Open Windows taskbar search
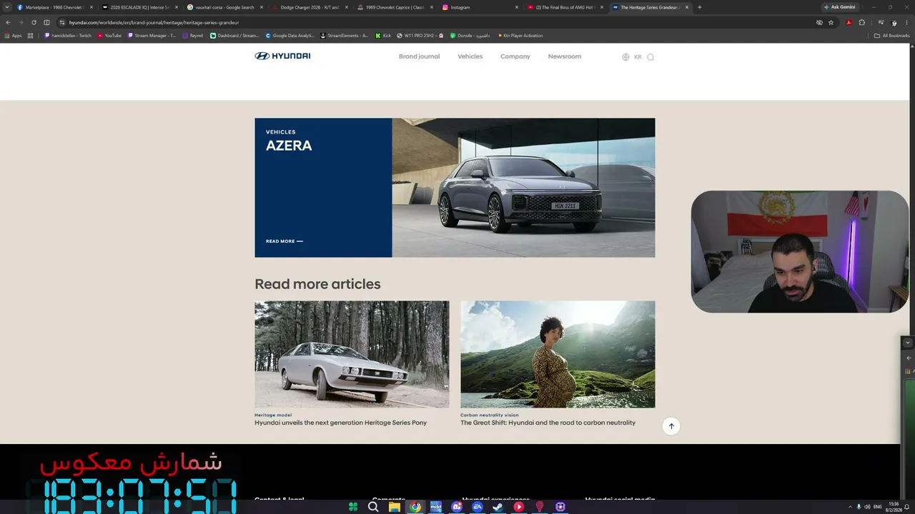The height and width of the screenshot is (514, 915). pos(373,507)
